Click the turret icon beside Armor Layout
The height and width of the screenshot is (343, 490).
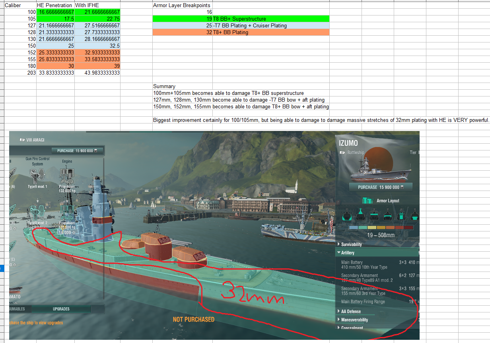point(368,200)
